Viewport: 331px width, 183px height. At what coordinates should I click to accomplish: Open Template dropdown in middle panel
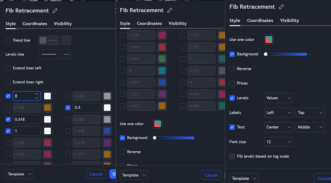coord(134,175)
